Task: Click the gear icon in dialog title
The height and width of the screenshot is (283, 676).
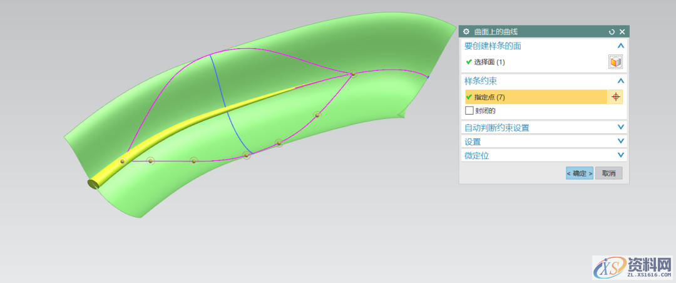Action: 466,31
